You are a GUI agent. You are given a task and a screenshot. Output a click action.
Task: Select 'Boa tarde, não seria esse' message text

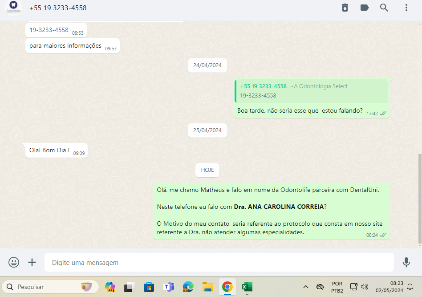click(x=300, y=111)
